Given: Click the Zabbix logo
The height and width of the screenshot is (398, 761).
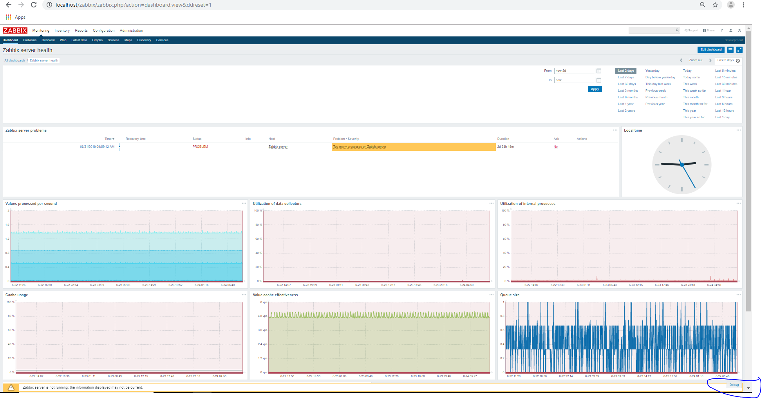Looking at the screenshot, I should [15, 31].
